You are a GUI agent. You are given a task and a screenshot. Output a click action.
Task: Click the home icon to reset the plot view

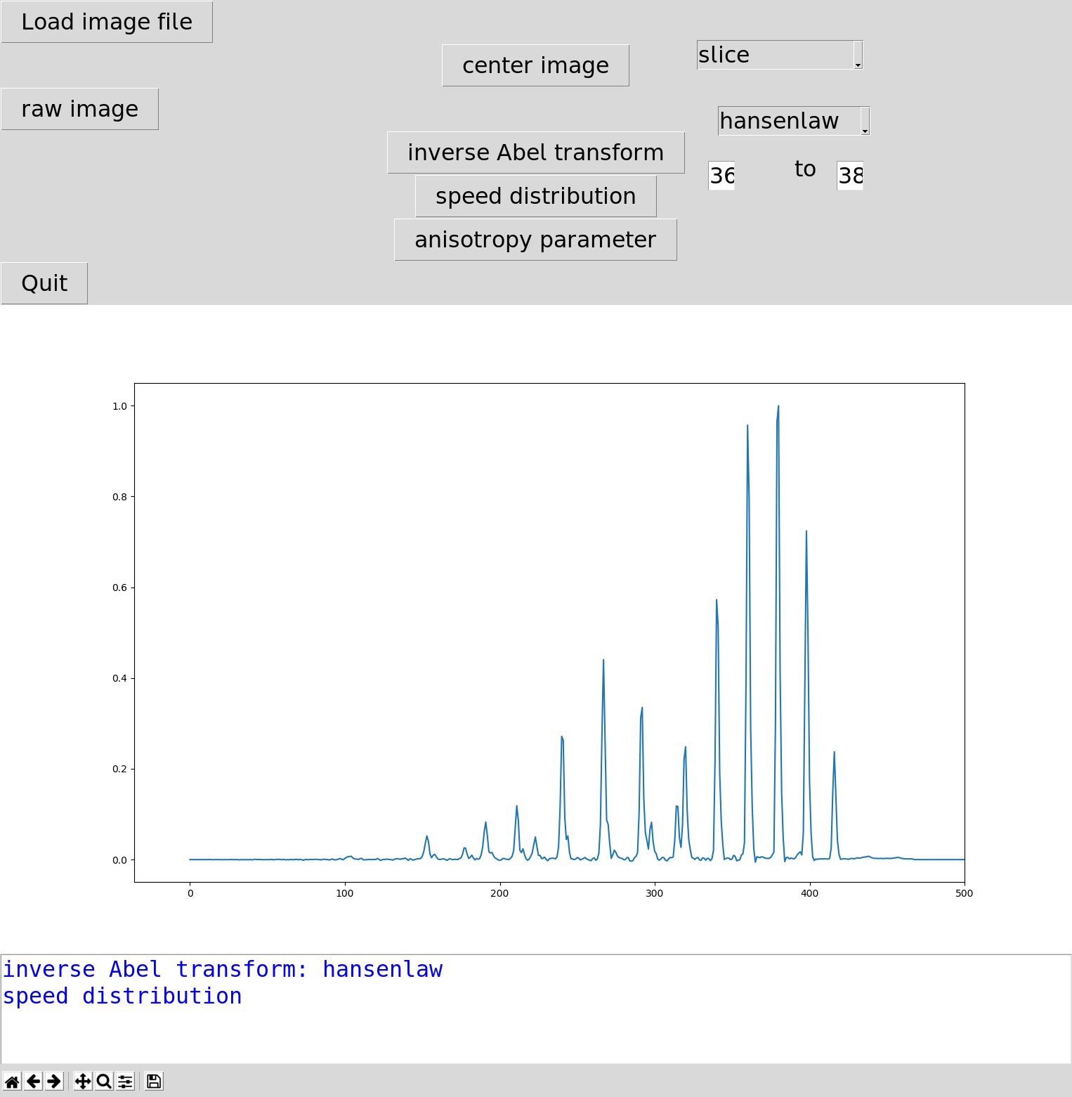point(13,1081)
